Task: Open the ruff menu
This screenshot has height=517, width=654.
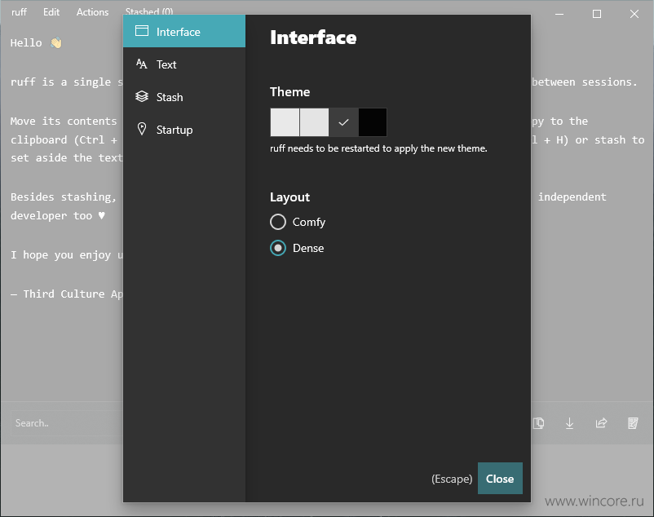Action: [20, 12]
